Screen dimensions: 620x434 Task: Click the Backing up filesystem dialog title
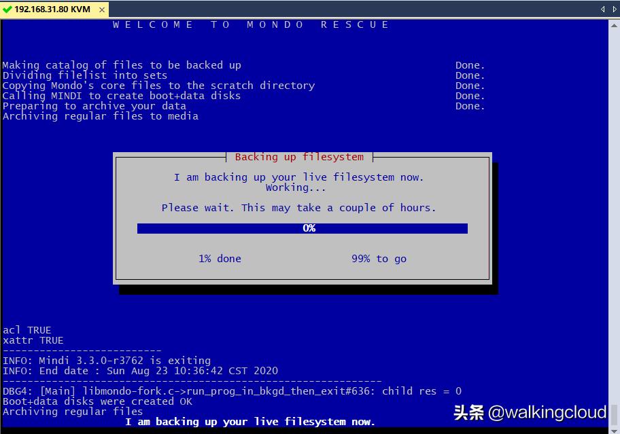[299, 157]
